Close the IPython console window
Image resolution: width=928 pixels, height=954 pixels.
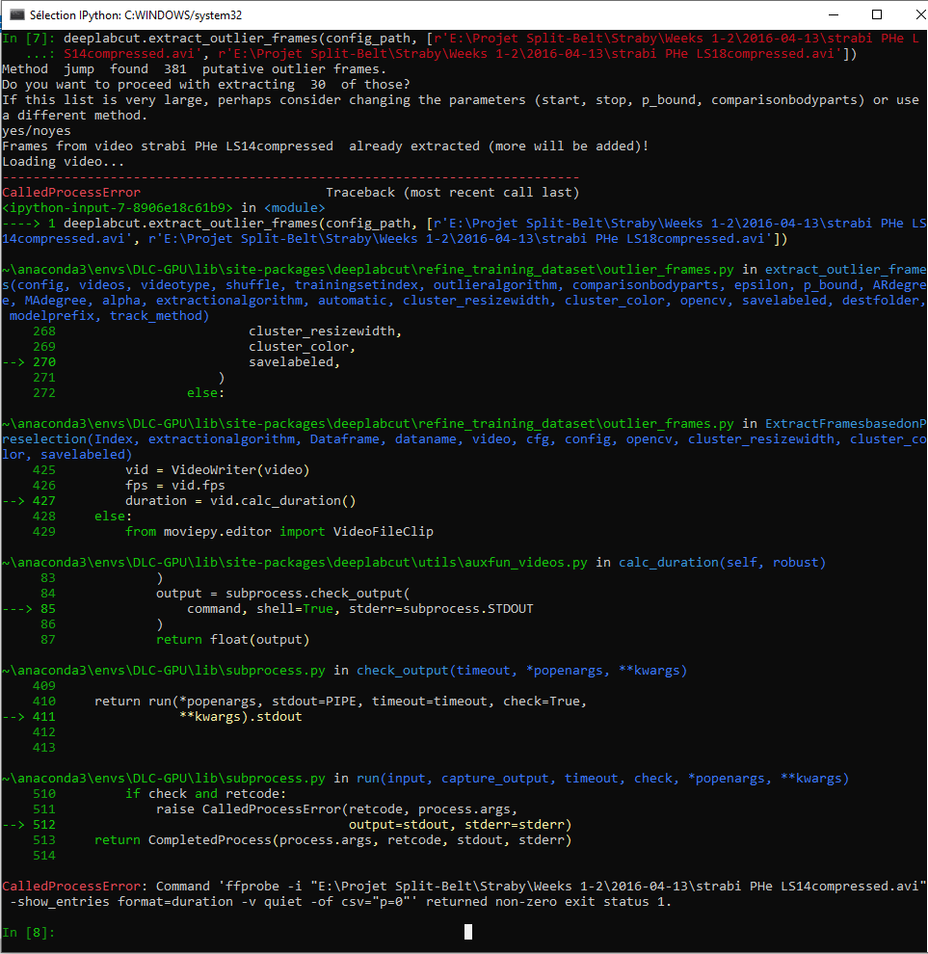(x=919, y=14)
